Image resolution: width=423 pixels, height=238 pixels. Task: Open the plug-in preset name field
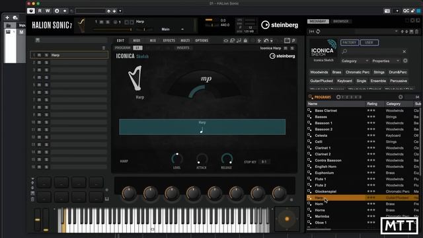pyautogui.click(x=91, y=11)
